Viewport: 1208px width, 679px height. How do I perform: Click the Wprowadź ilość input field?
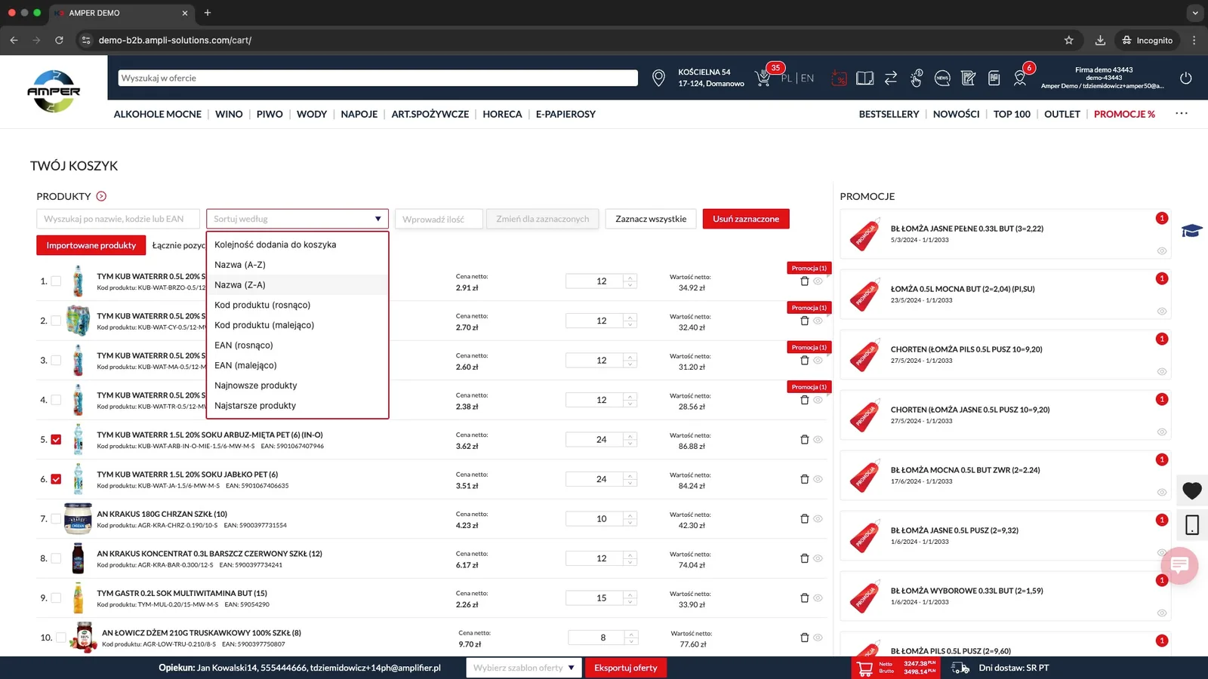coord(438,219)
